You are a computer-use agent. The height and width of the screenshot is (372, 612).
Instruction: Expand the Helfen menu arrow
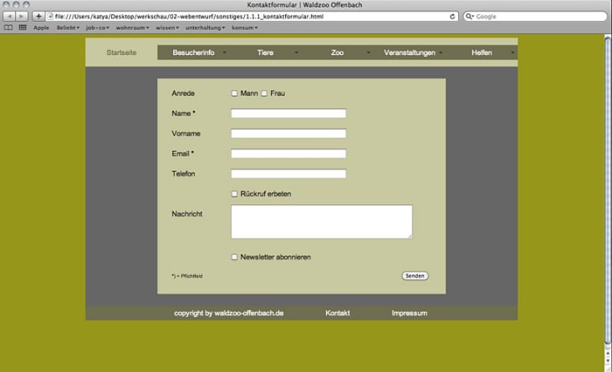(513, 53)
